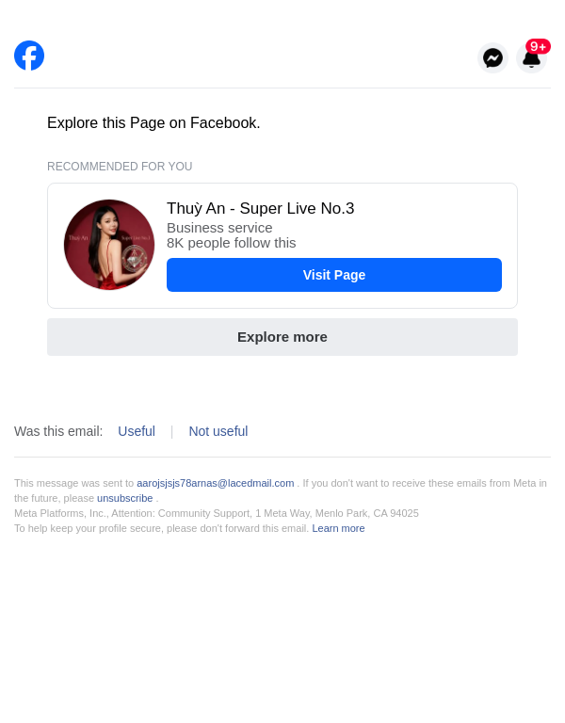Mark the email as Not useful

(x=218, y=431)
